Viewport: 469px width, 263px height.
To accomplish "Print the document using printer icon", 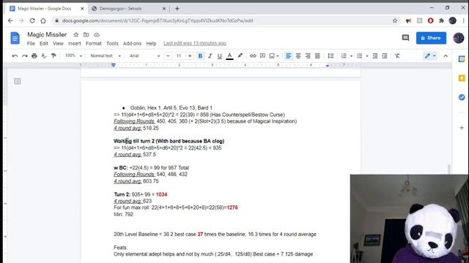I will 34,56.
